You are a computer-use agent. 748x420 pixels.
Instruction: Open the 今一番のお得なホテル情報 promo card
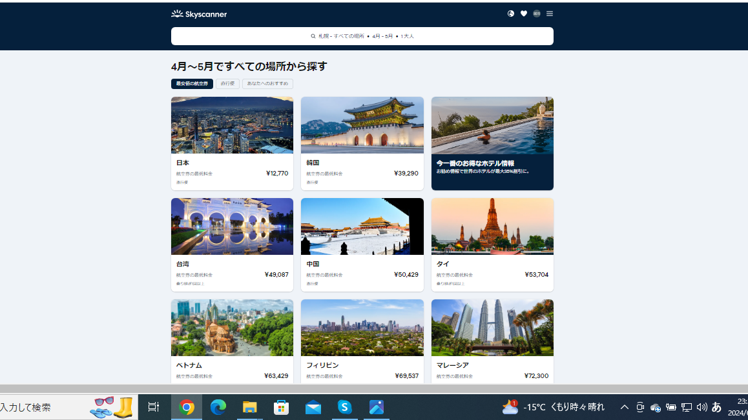[x=492, y=143]
